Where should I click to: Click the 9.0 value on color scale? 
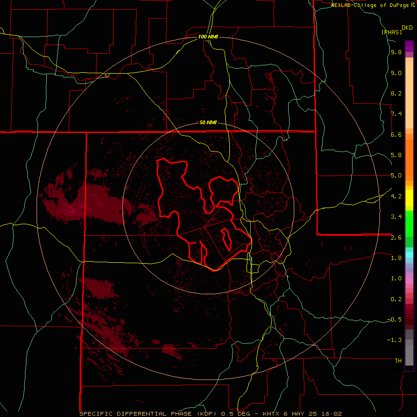click(396, 73)
